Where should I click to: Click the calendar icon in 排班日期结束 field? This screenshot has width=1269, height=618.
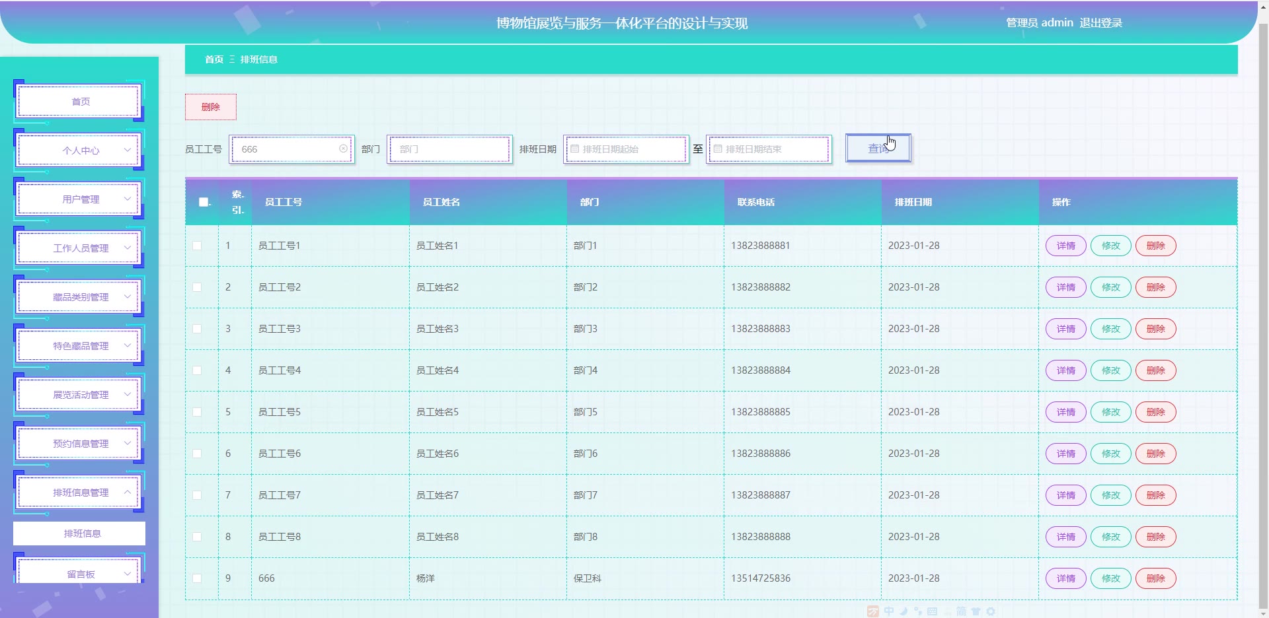[717, 149]
